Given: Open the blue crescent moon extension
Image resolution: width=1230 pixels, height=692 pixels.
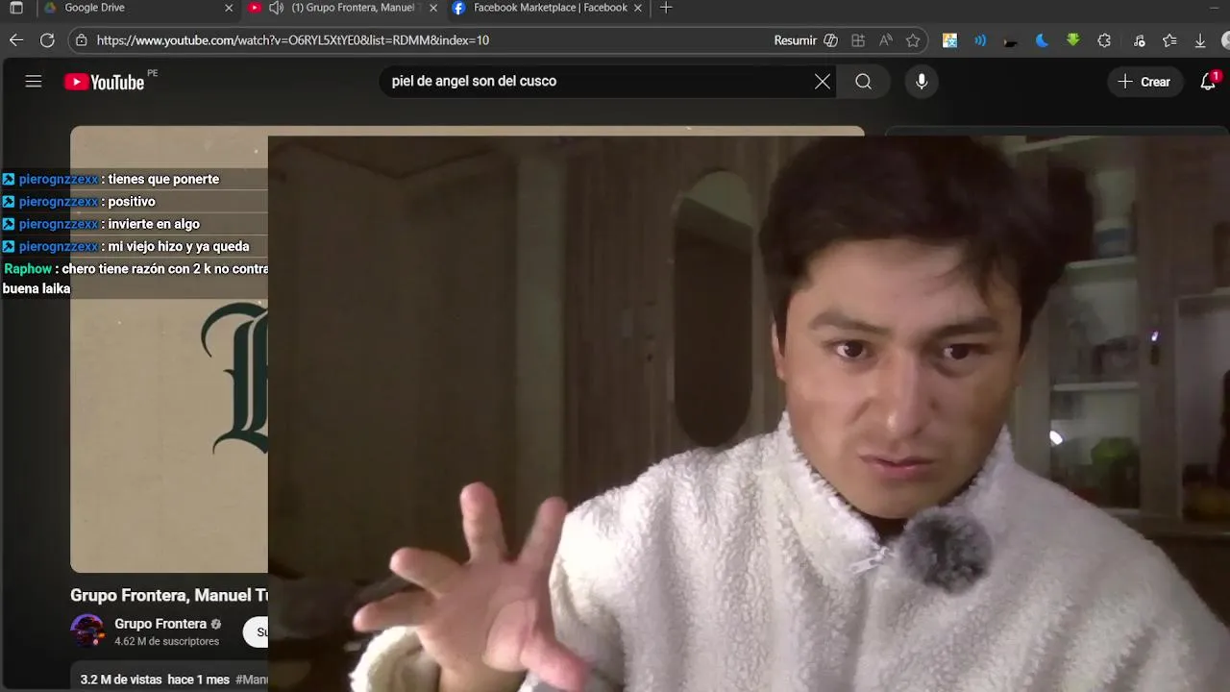Looking at the screenshot, I should (1042, 40).
